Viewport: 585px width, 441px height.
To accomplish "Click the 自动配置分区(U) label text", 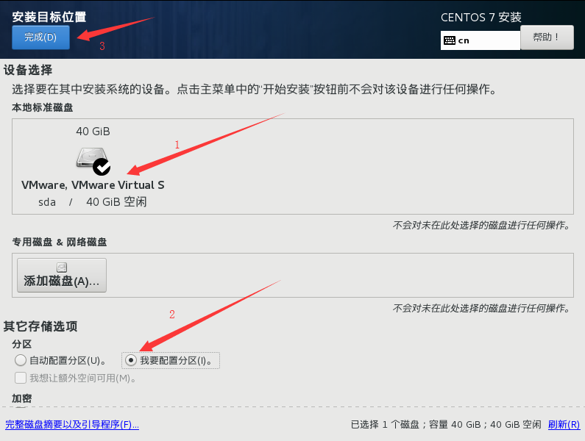I will (68, 360).
